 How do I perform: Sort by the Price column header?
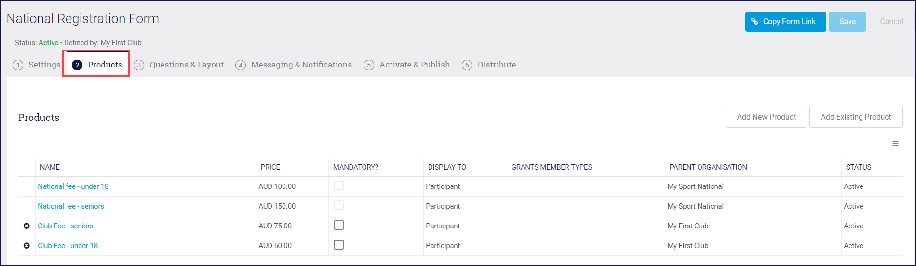point(270,167)
